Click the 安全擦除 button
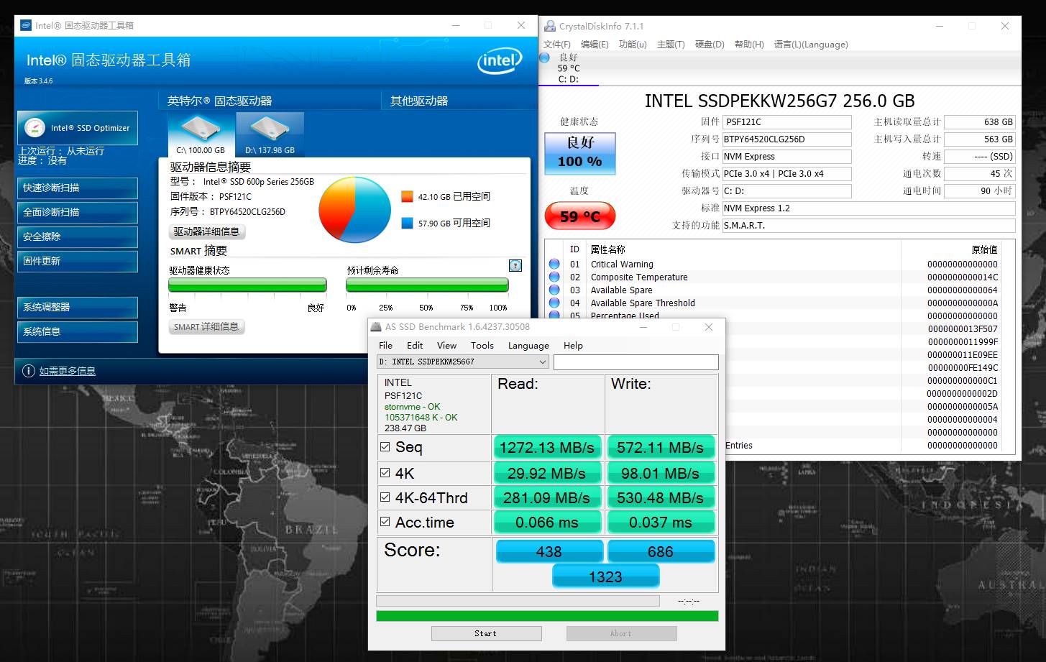Viewport: 1046px width, 662px height. click(x=78, y=236)
